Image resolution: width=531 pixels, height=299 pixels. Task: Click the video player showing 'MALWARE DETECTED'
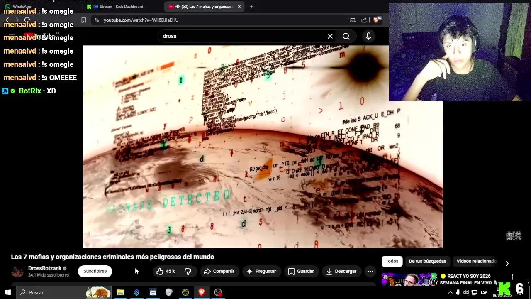pos(263,147)
